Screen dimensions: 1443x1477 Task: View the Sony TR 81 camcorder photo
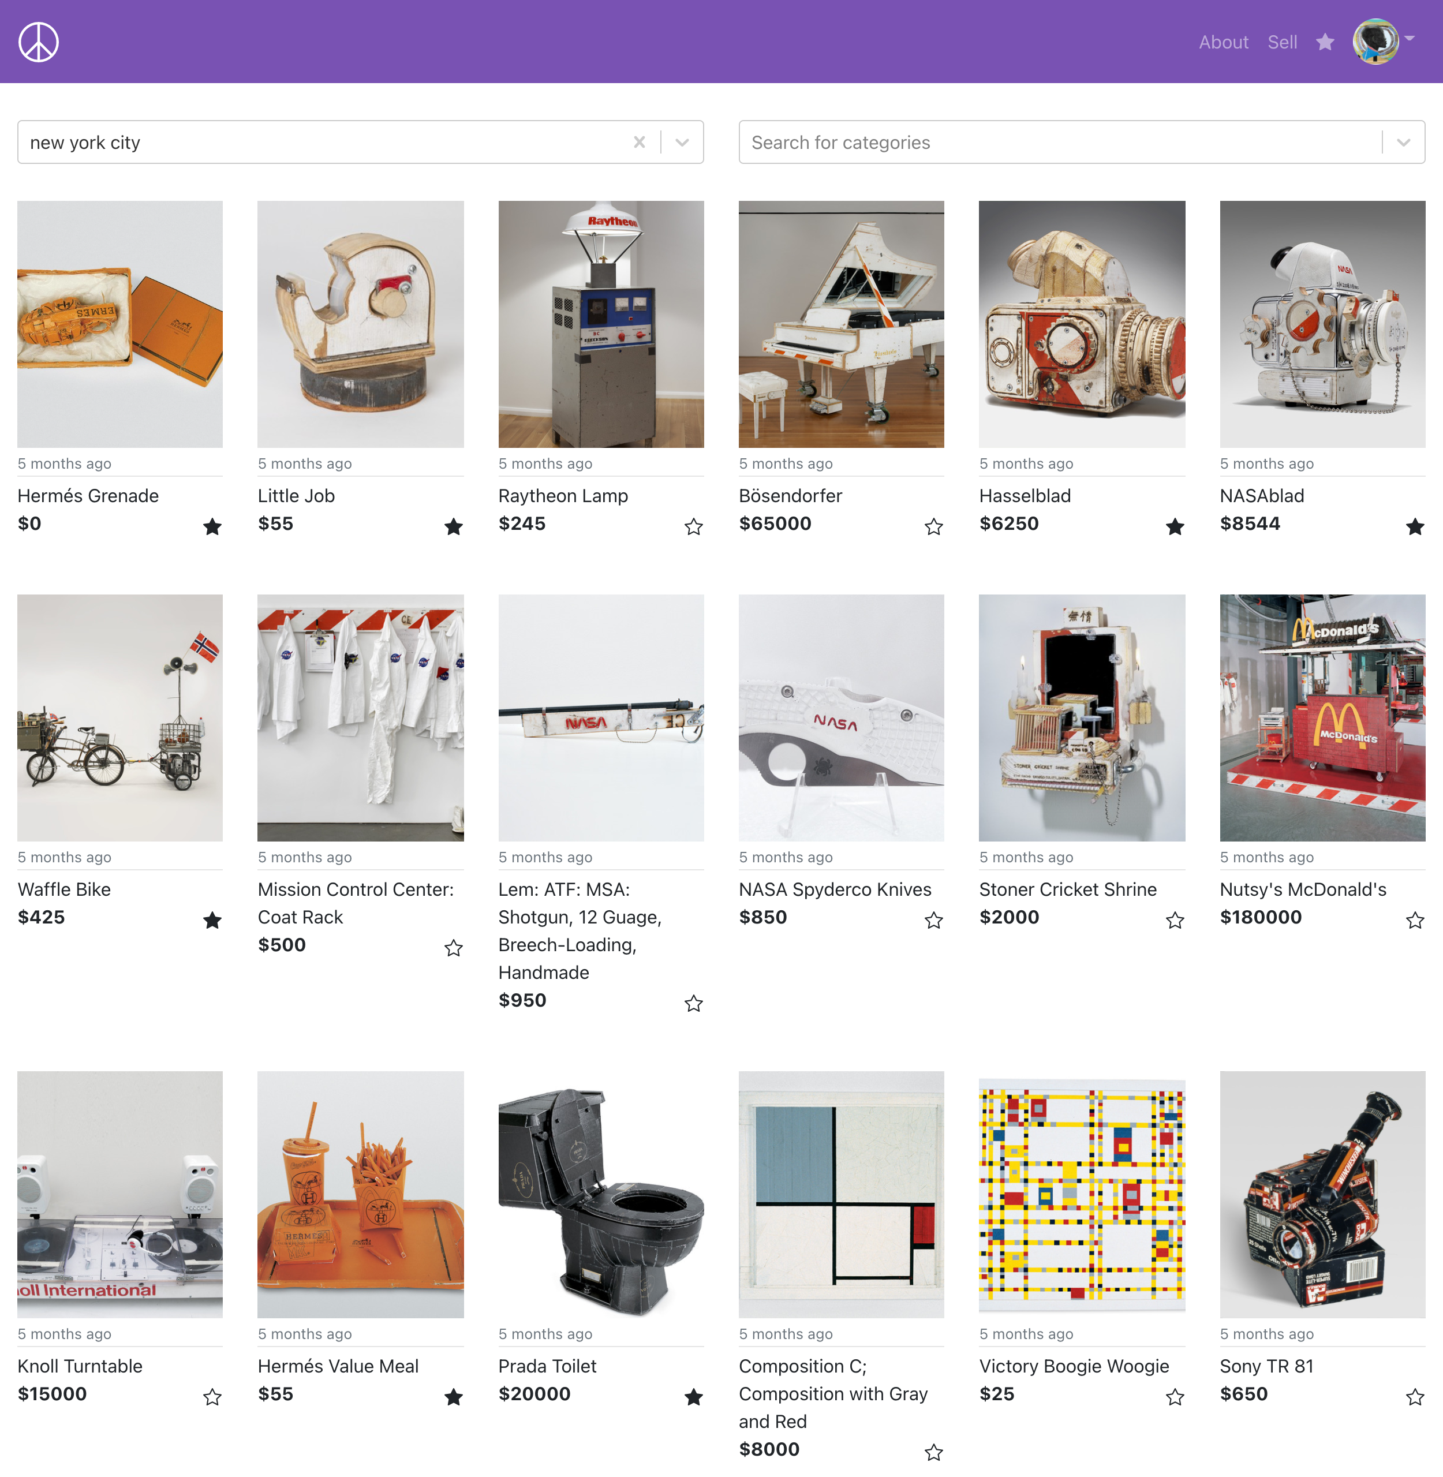1322,1194
